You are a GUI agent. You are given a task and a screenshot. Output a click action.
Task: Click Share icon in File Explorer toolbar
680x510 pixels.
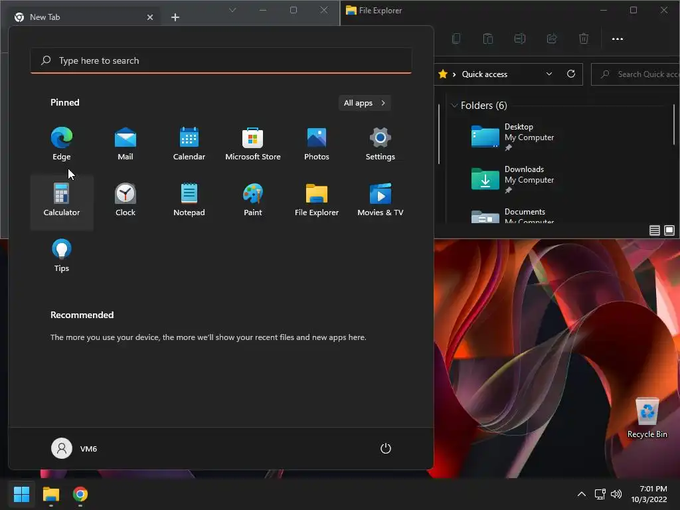(x=552, y=39)
